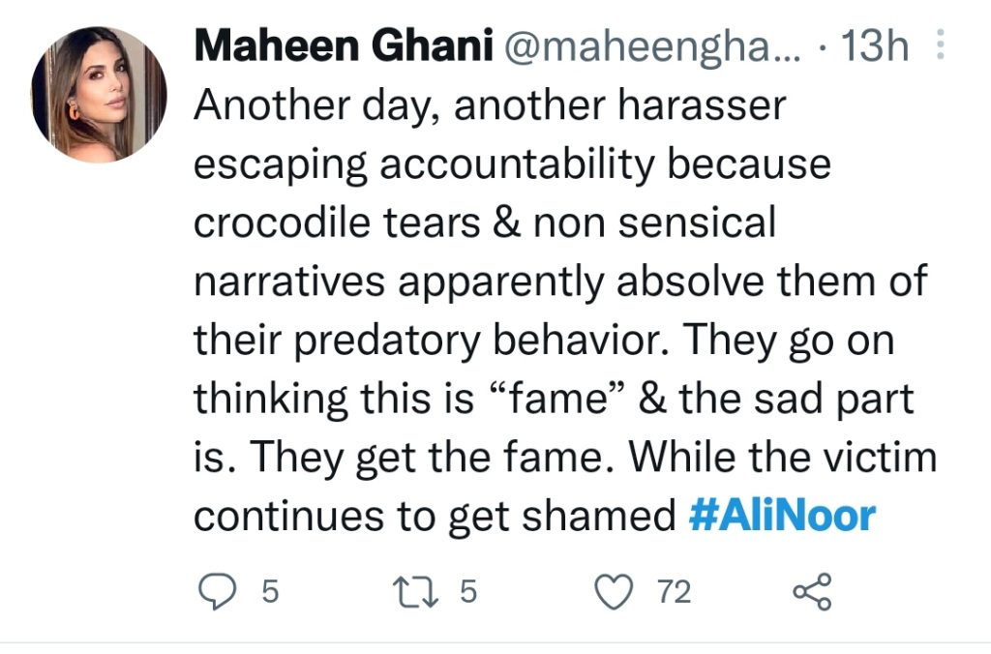Retweet using the arrows icon

pyautogui.click(x=415, y=592)
